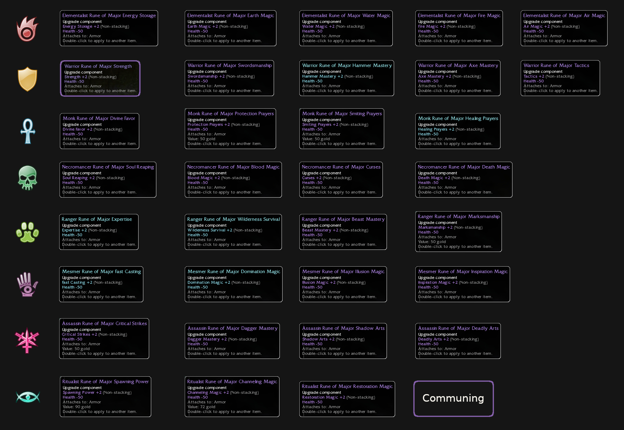624x430 pixels.
Task: Select Assassin Rune of Major Dagger Mastery card
Action: [x=232, y=341]
